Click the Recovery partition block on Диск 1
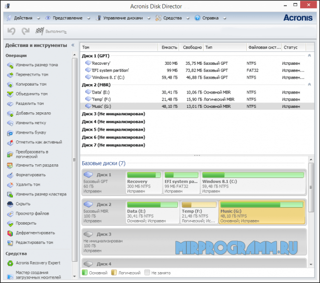 pos(144,182)
